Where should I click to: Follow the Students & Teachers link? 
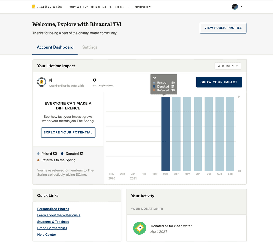click(53, 222)
